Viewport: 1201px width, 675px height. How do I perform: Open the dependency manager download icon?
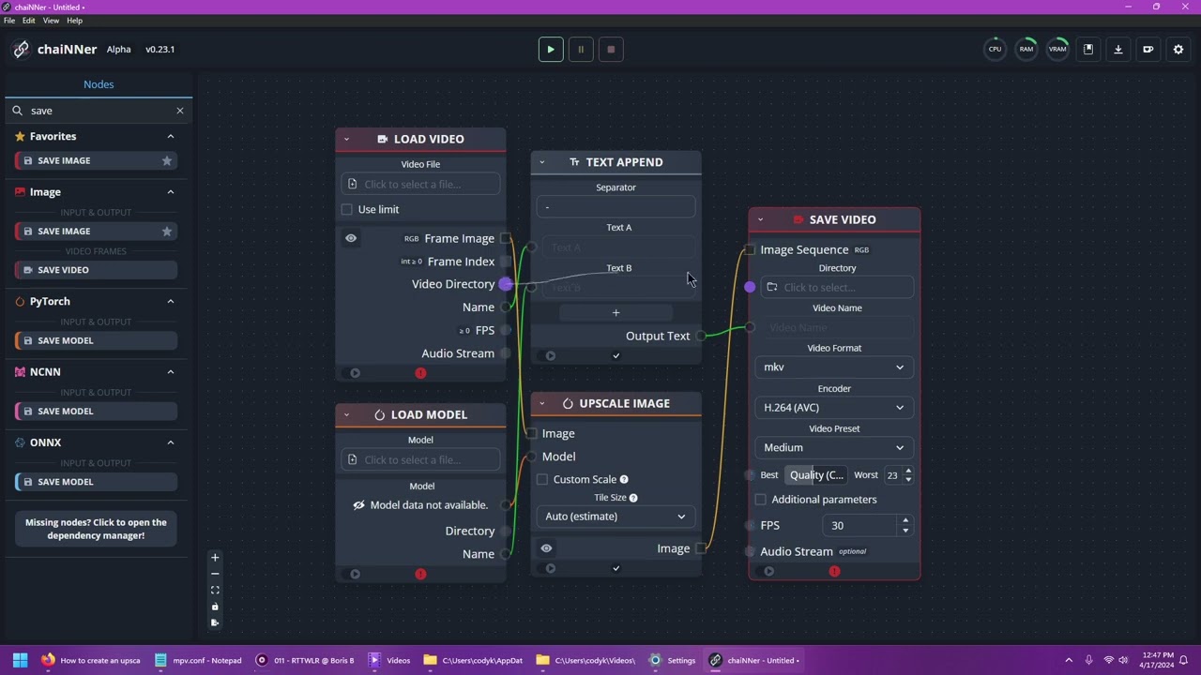[1118, 49]
